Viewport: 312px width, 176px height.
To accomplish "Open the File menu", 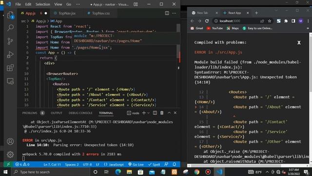I will [x=18, y=4].
